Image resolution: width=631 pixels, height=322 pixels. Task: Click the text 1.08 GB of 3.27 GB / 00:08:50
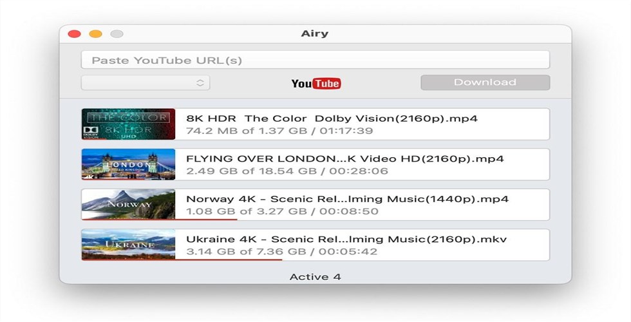click(x=283, y=211)
